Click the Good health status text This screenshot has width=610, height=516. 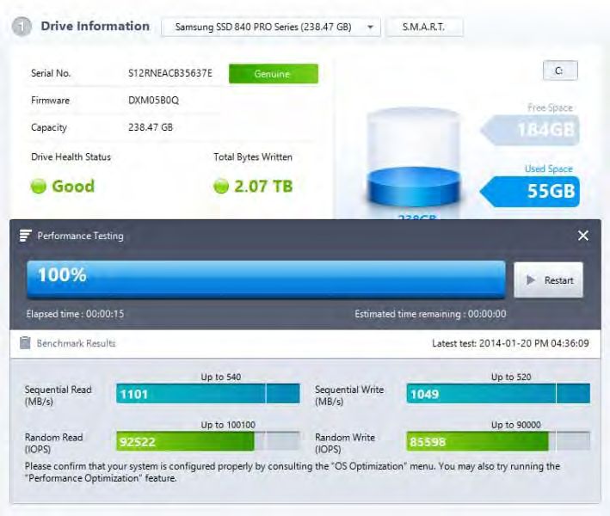tap(73, 187)
